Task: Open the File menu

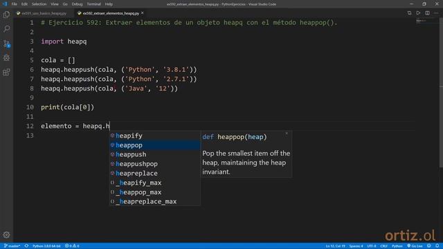Action: (x=14, y=4)
